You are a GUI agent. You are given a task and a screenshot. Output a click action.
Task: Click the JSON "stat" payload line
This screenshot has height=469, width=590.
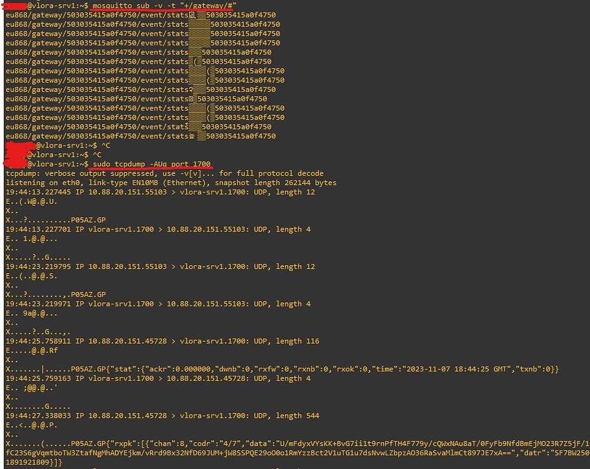click(x=313, y=369)
